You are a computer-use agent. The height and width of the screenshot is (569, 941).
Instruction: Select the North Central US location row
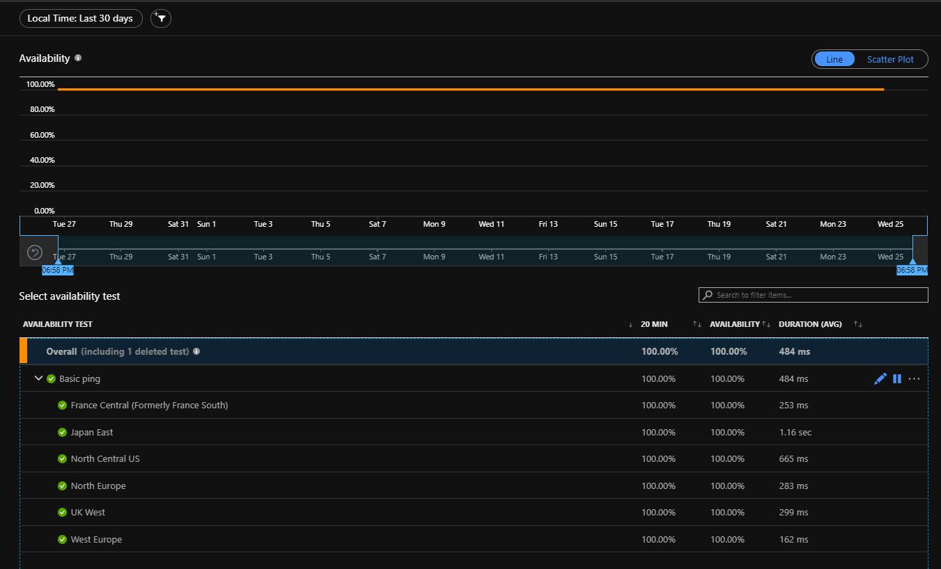[x=474, y=458]
